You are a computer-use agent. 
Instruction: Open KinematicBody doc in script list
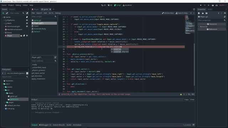pyautogui.click(x=40, y=29)
